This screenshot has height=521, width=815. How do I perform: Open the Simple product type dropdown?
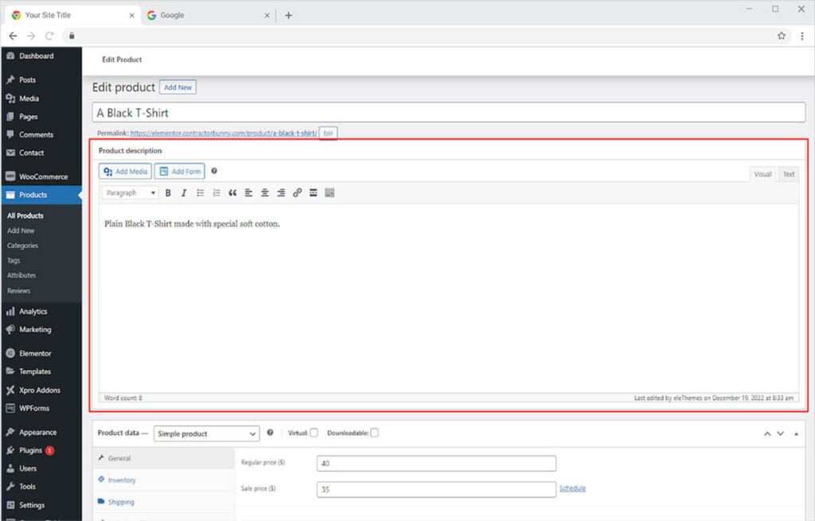207,434
